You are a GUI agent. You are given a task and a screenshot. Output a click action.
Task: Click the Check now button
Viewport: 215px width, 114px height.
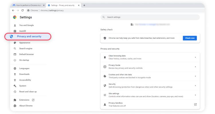(x=190, y=38)
